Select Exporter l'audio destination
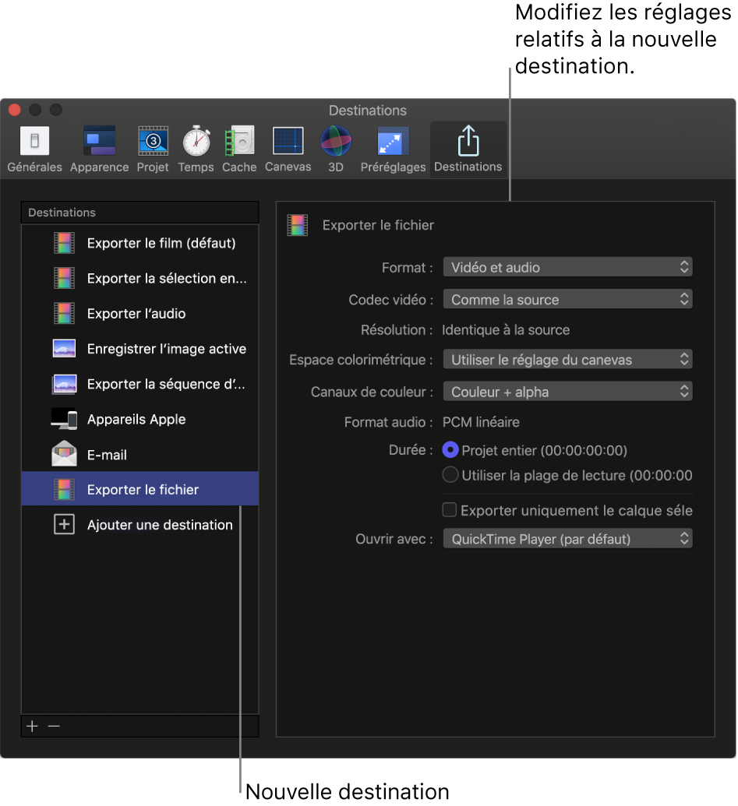The image size is (738, 806). tap(136, 314)
